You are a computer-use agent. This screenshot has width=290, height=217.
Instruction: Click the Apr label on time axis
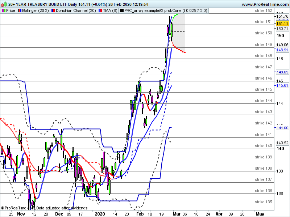tap(219, 214)
